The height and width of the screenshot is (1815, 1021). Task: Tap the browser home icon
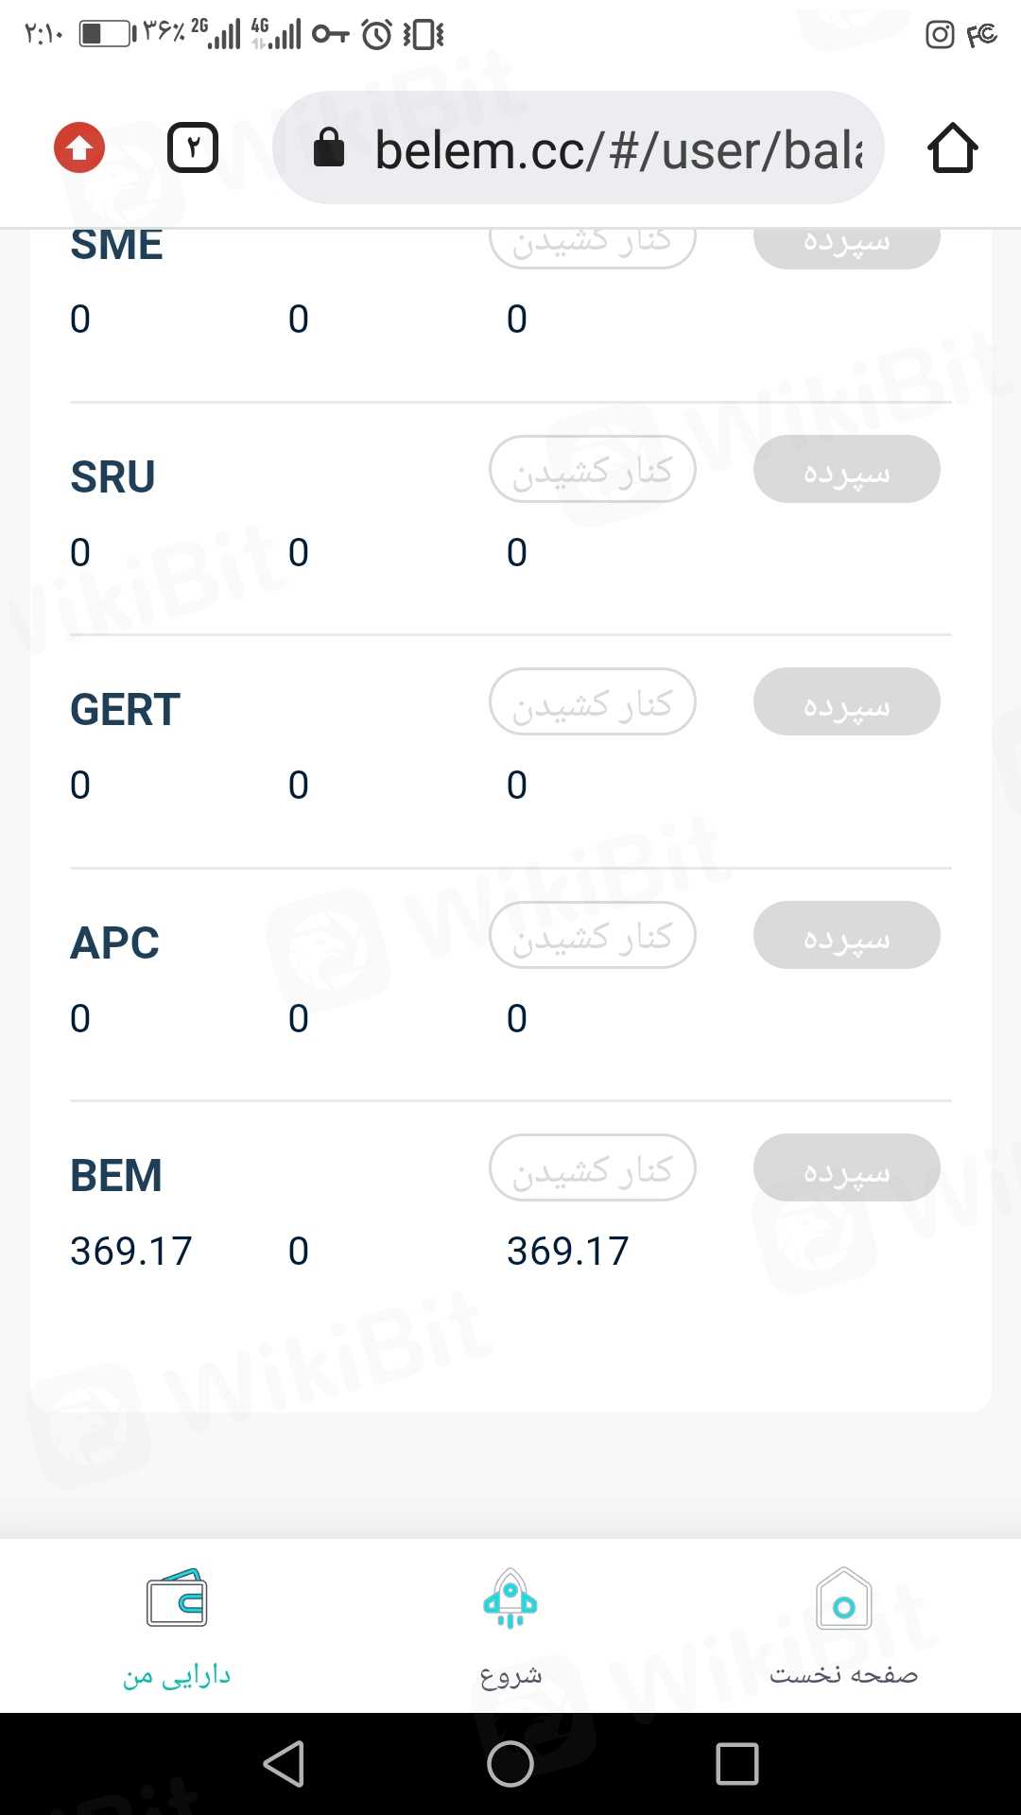(952, 148)
